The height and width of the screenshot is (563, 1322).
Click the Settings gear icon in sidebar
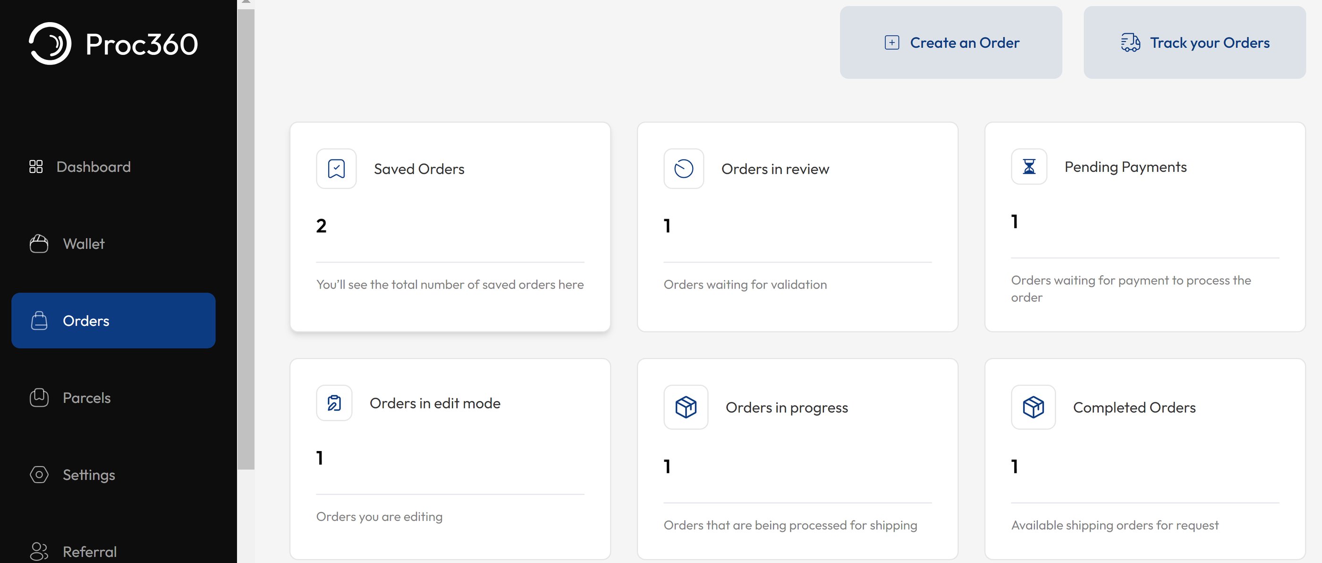(x=39, y=475)
